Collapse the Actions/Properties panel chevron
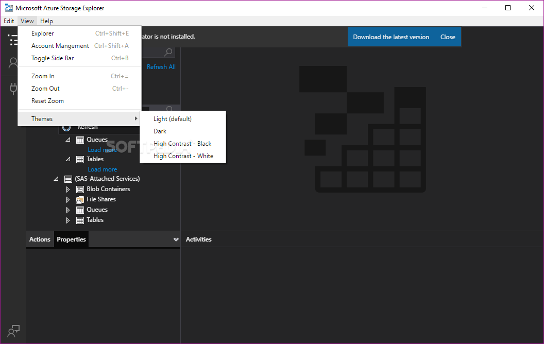Screen dimensions: 544x344 (x=176, y=239)
